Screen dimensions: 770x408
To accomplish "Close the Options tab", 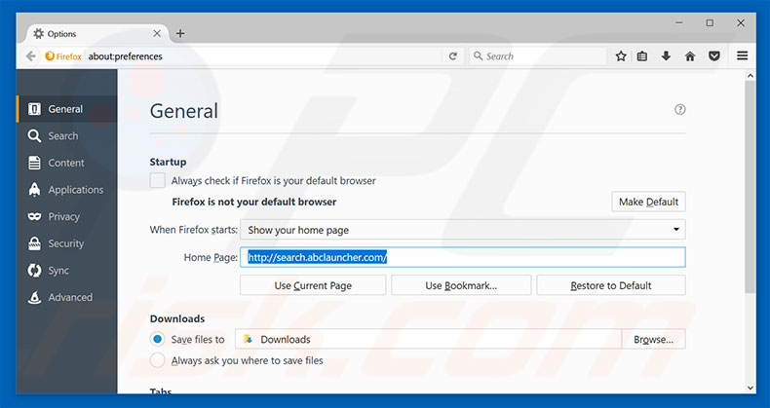I will pos(157,33).
